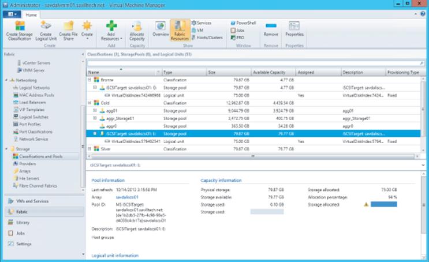The height and width of the screenshot is (262, 429).
Task: Sort by the Available Capacity column header
Action: click(273, 72)
